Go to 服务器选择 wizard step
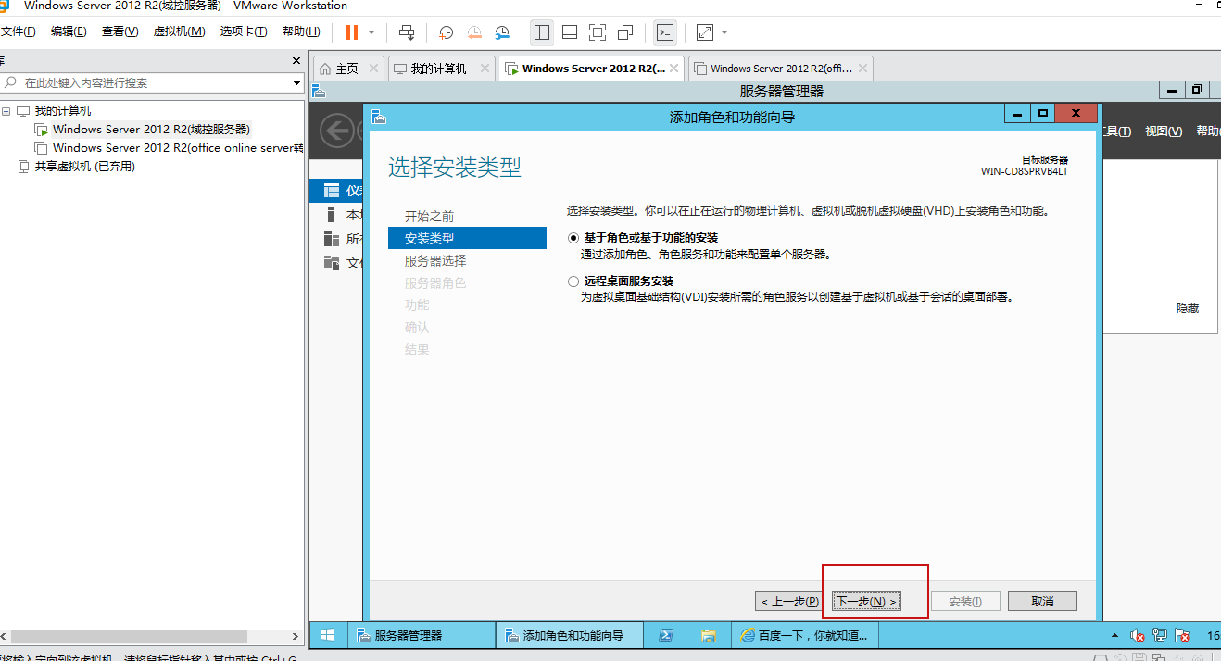1221x661 pixels. (435, 261)
